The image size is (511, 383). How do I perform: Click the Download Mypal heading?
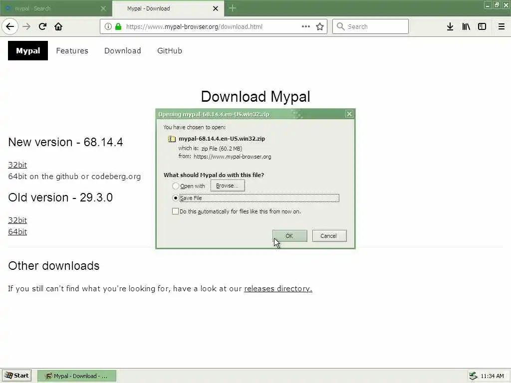point(255,96)
